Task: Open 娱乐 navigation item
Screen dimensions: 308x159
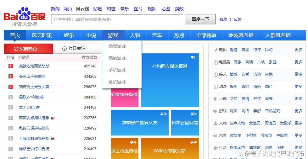Action: pyautogui.click(x=69, y=35)
